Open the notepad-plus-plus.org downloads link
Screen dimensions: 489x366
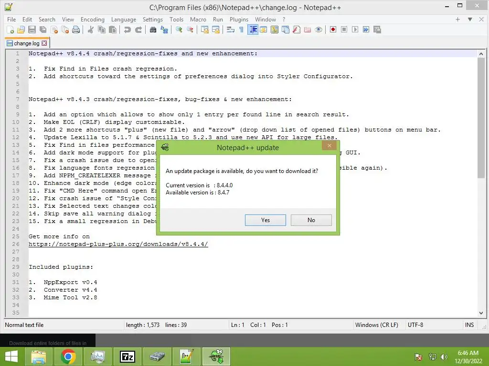tap(118, 244)
